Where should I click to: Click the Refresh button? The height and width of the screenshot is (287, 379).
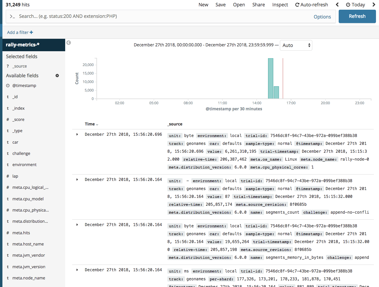pos(357,16)
